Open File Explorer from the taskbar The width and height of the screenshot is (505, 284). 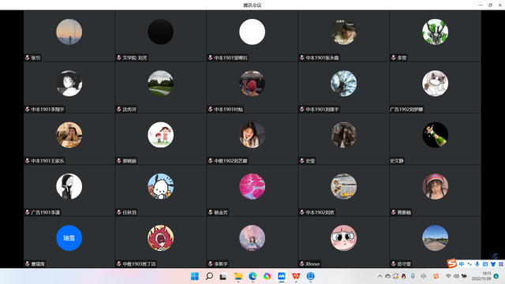coord(238,276)
